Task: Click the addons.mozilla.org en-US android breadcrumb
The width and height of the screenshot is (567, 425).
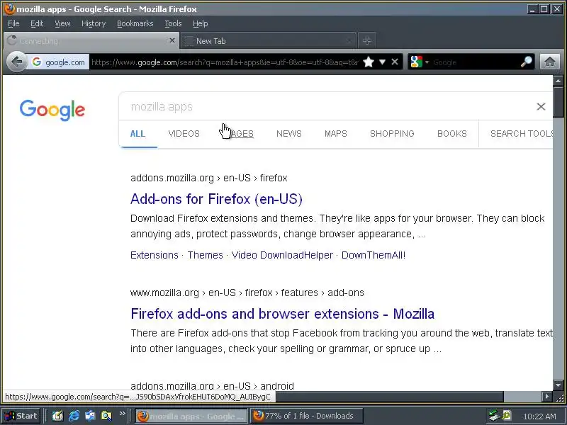Action: point(212,386)
